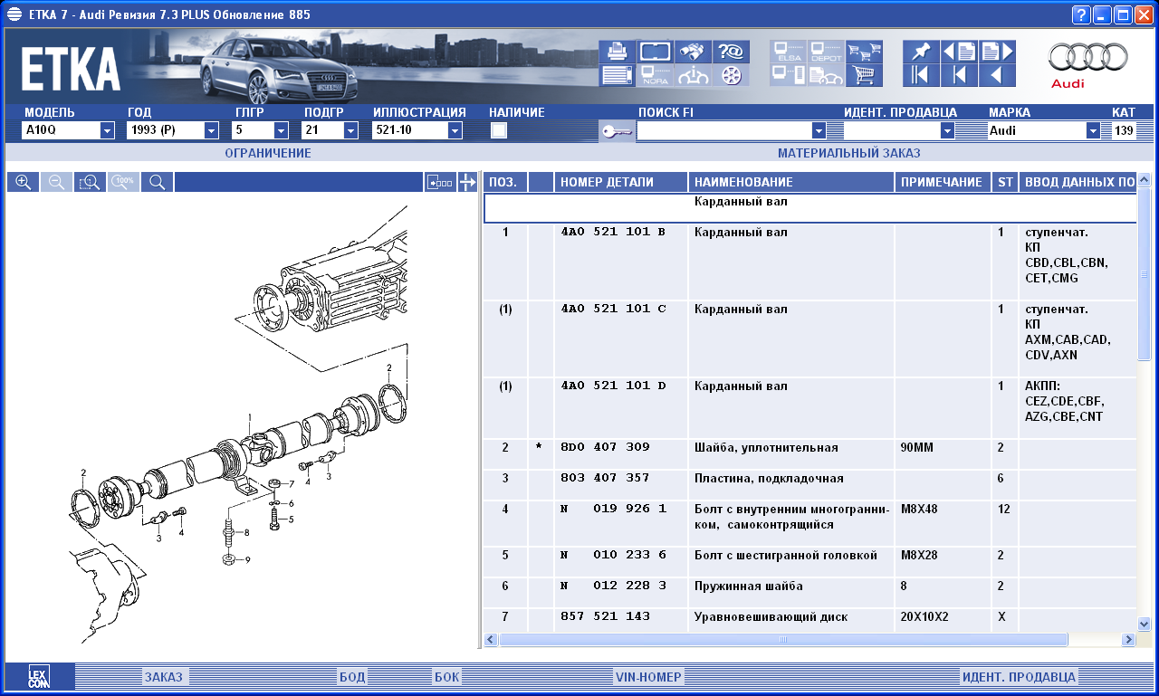Screen dimensions: 1159x696
Task: Click the list view icon below printer
Action: 617,75
